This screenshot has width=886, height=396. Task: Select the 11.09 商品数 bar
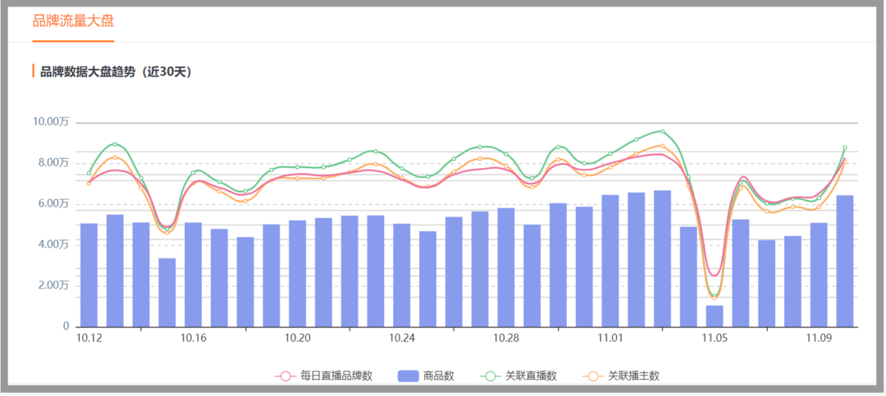tap(819, 275)
